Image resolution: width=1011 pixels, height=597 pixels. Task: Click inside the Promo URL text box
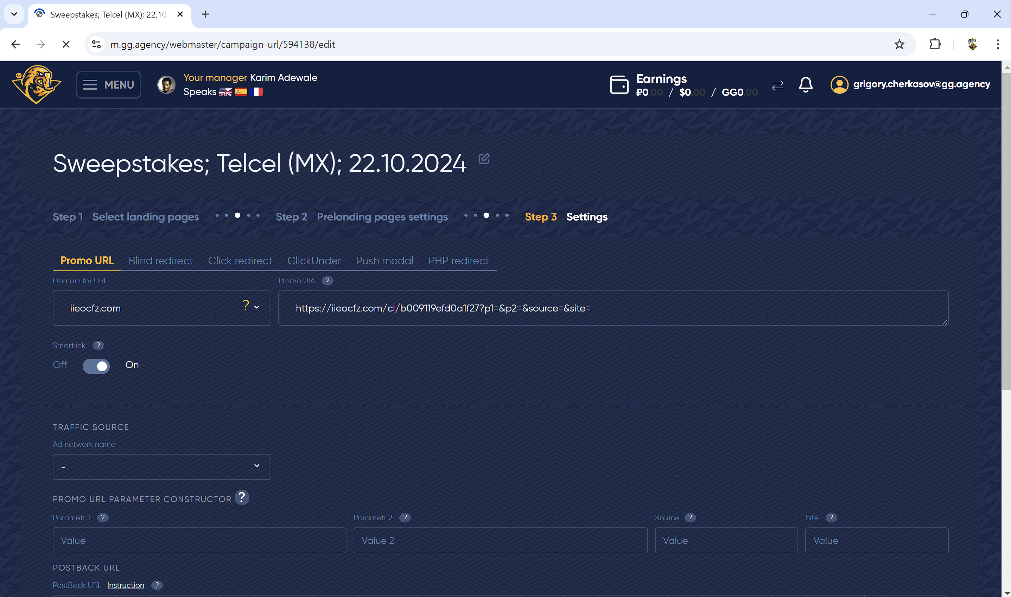pyautogui.click(x=613, y=308)
